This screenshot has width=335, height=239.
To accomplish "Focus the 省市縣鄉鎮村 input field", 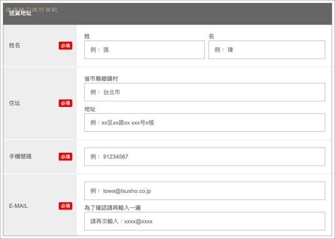I will (204, 92).
